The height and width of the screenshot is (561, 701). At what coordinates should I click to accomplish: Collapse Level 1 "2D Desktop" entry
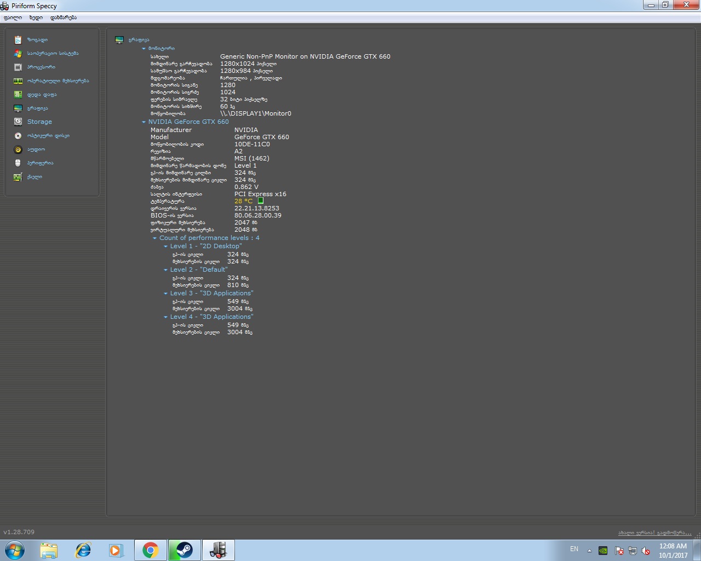(x=165, y=247)
